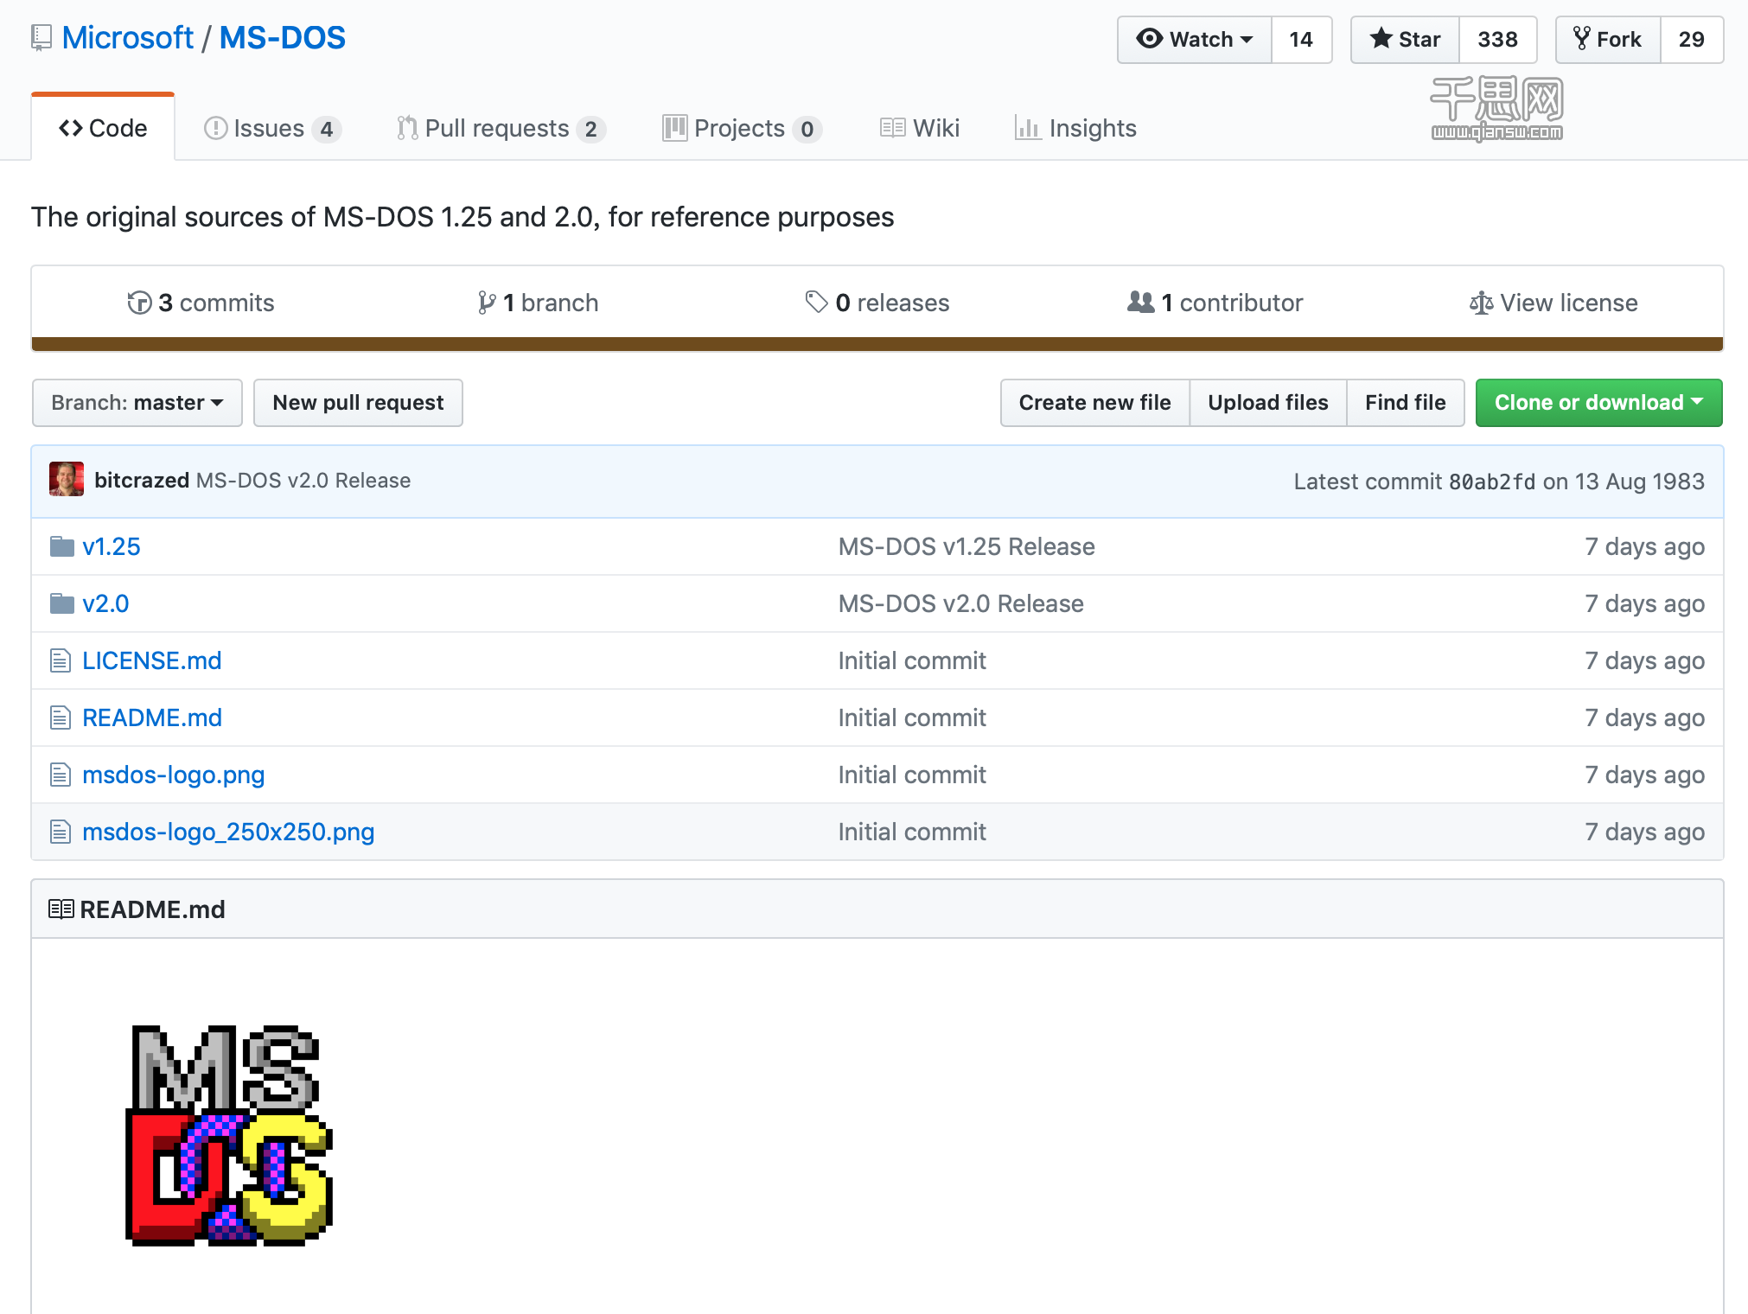Open the README.md file
This screenshot has height=1314, width=1748.
click(150, 718)
